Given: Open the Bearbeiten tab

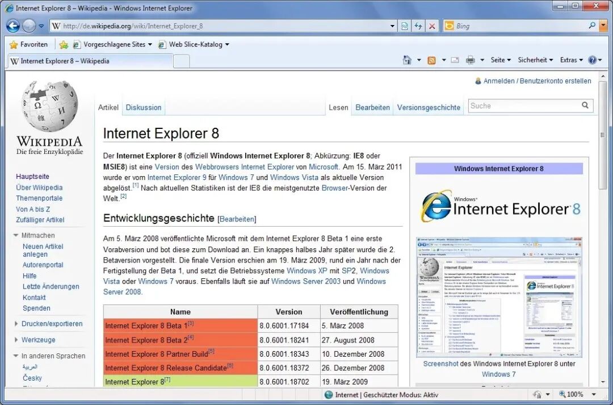Looking at the screenshot, I should [x=372, y=107].
